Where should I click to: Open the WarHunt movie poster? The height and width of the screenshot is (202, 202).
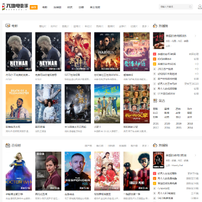click(107, 52)
